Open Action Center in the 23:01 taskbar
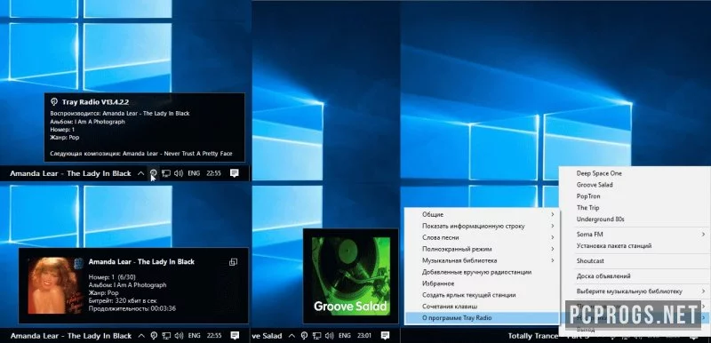 click(x=385, y=336)
